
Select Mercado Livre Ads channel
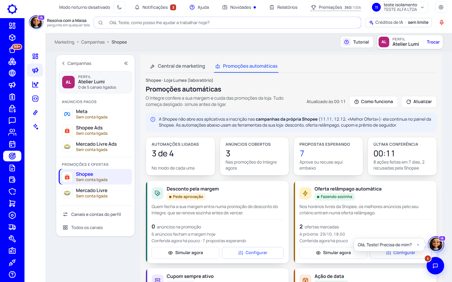(x=95, y=147)
